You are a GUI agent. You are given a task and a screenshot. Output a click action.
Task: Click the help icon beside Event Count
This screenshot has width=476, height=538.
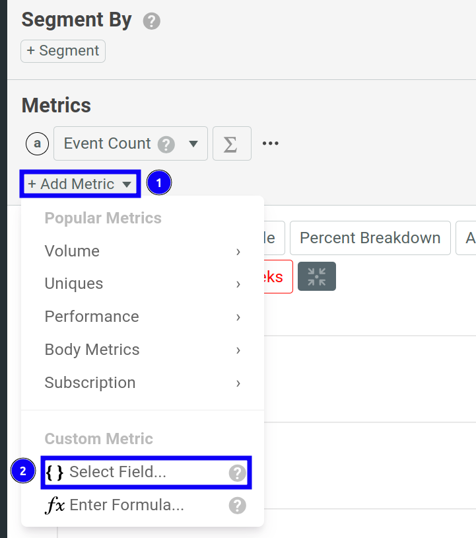[x=166, y=143]
